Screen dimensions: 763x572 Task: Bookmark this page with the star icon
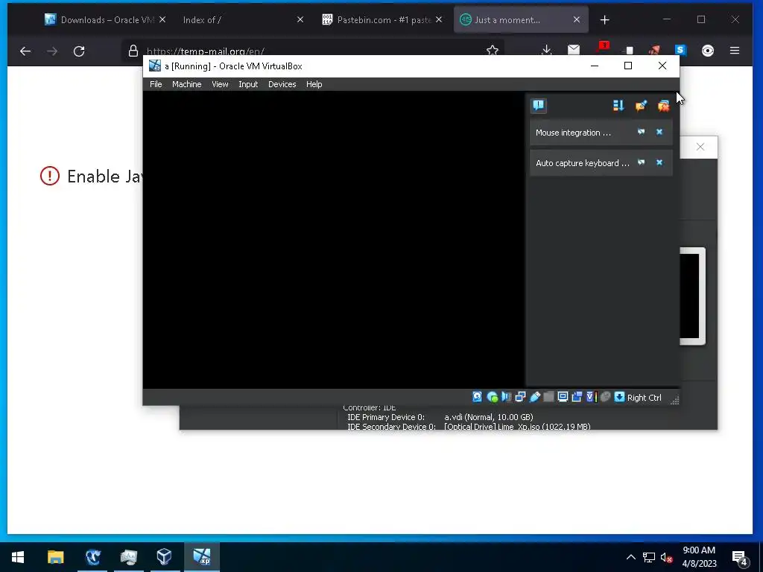492,51
